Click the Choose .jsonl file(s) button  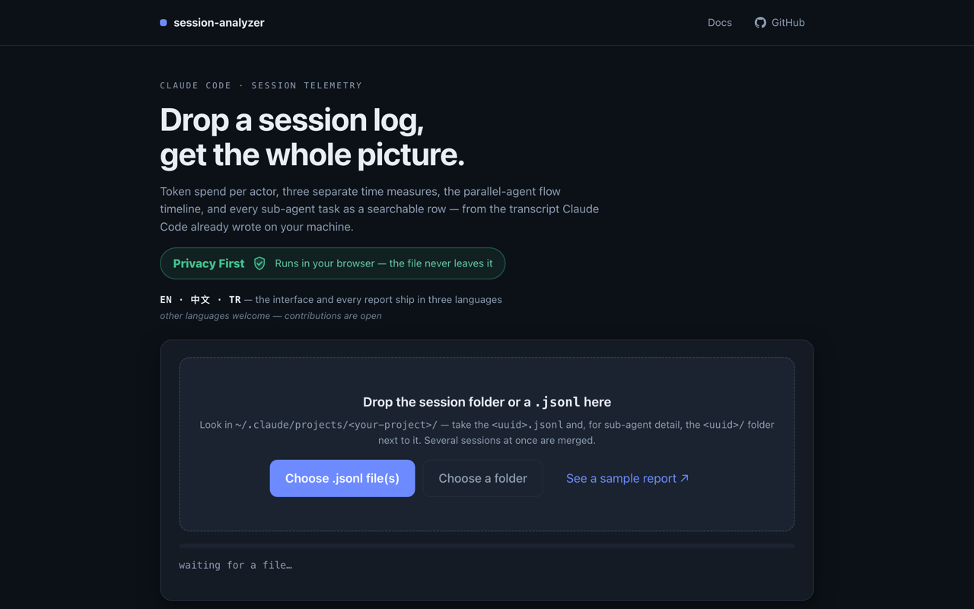click(342, 478)
